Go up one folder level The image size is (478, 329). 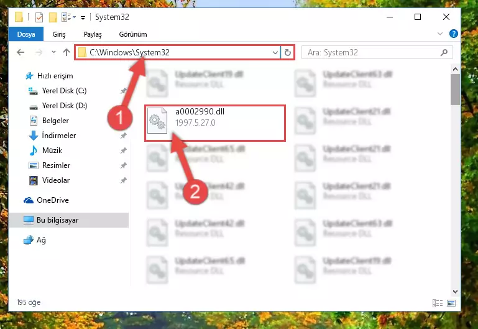(67, 52)
